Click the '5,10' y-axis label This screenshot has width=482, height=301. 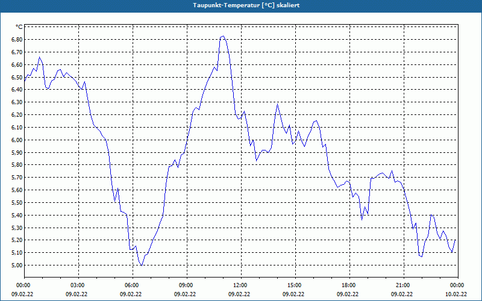click(x=17, y=253)
